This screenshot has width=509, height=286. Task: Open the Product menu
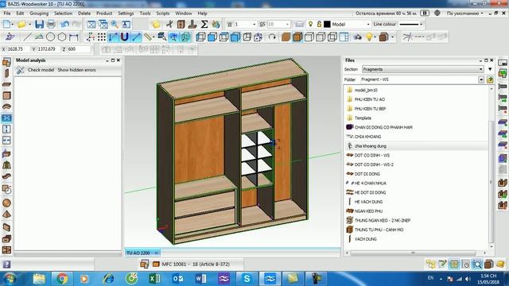104,14
